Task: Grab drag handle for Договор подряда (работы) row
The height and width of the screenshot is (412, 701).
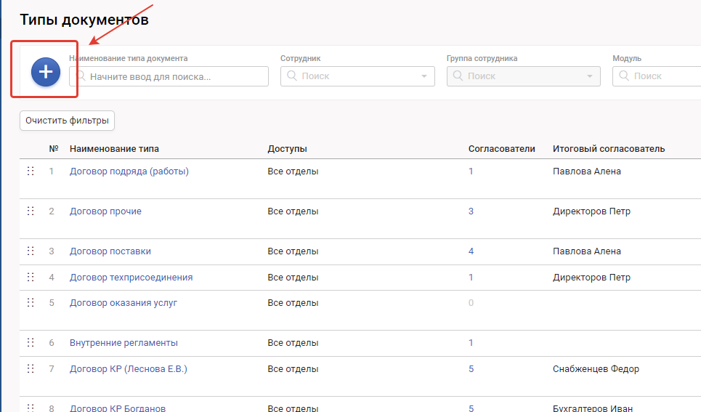Action: click(31, 171)
